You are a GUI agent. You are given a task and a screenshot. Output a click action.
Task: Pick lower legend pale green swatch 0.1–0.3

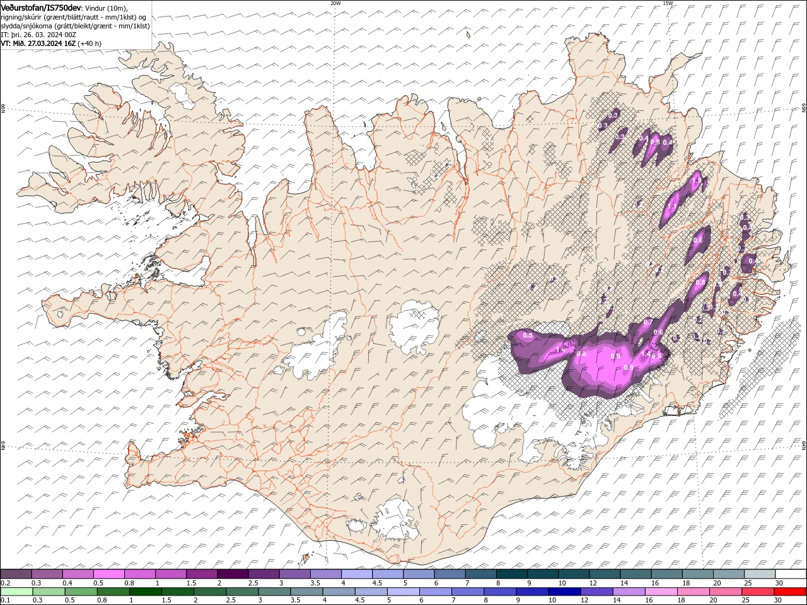point(17,592)
